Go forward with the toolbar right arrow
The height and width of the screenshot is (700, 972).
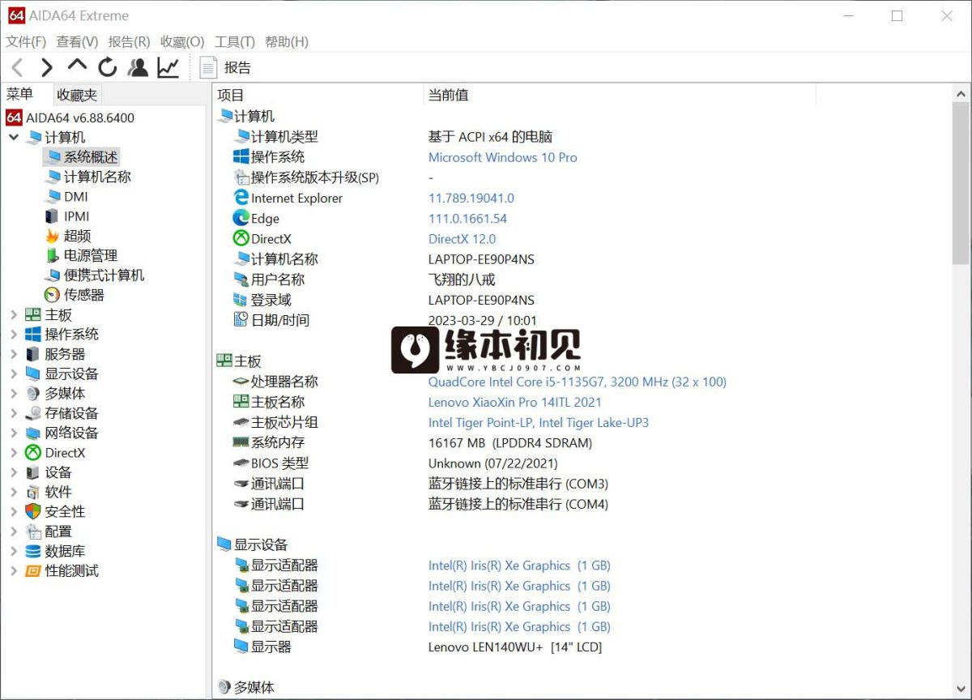coord(47,67)
